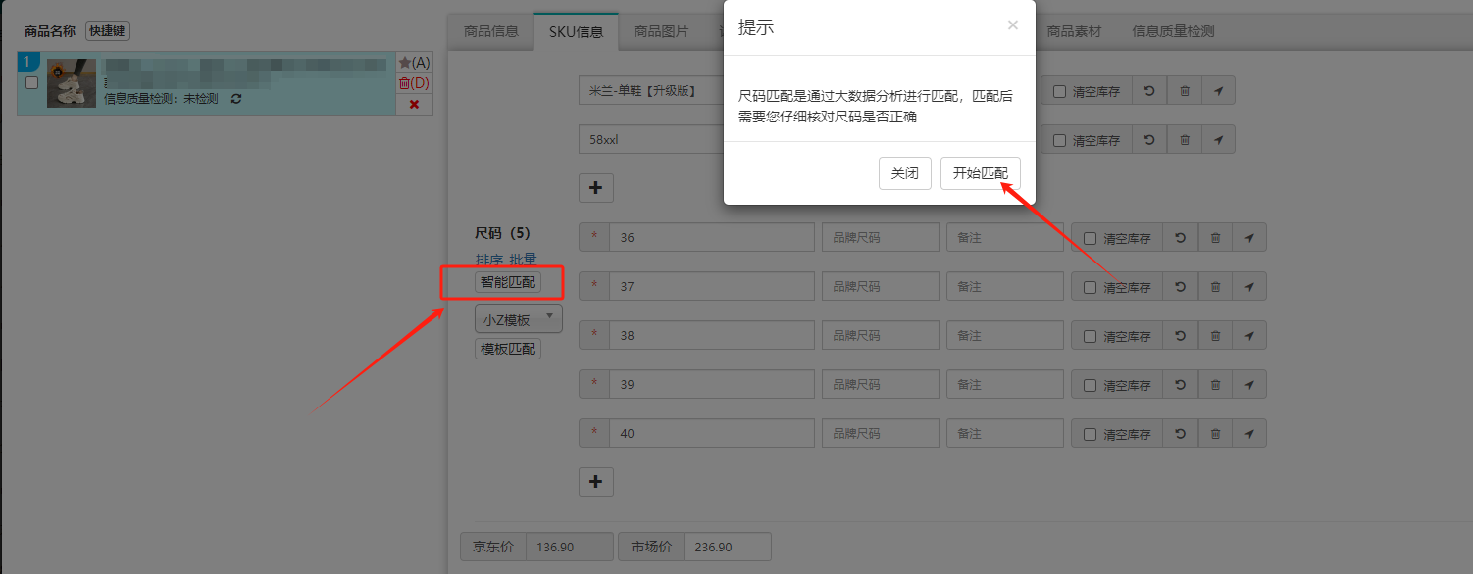
Task: Click the location arrow icon for size 36
Action: pyautogui.click(x=1249, y=238)
